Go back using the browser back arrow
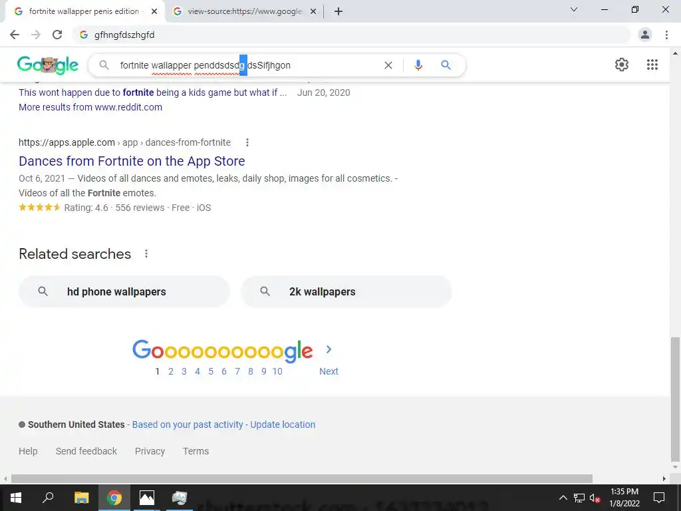This screenshot has height=511, width=681. (x=15, y=35)
